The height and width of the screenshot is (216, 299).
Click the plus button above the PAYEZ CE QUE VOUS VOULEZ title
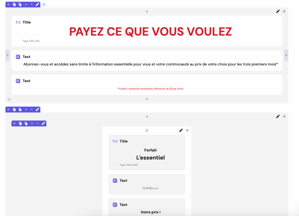(x=147, y=12)
